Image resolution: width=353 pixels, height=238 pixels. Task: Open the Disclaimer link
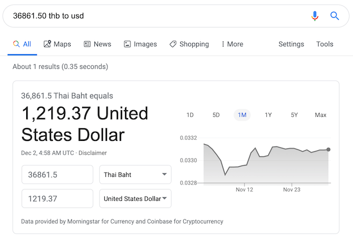coord(92,153)
